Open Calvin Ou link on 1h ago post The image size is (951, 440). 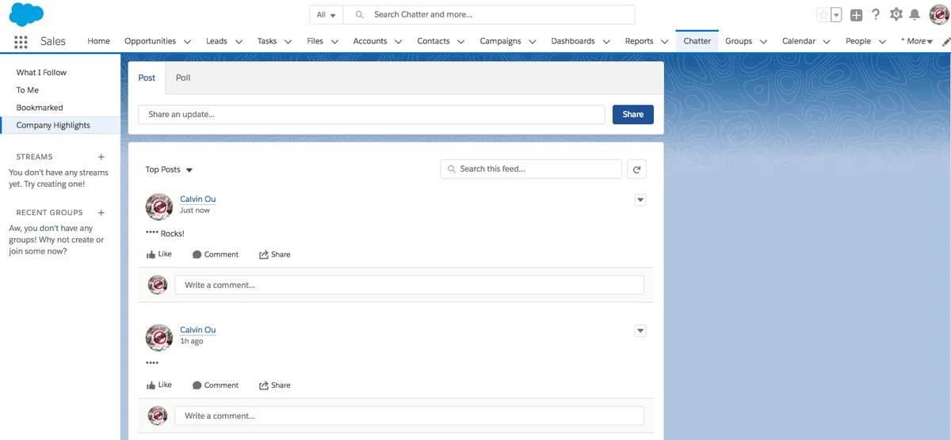click(197, 330)
